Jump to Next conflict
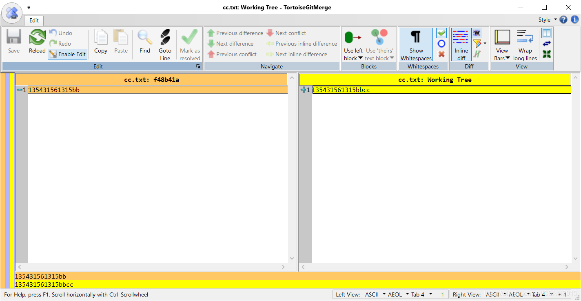 pos(286,33)
